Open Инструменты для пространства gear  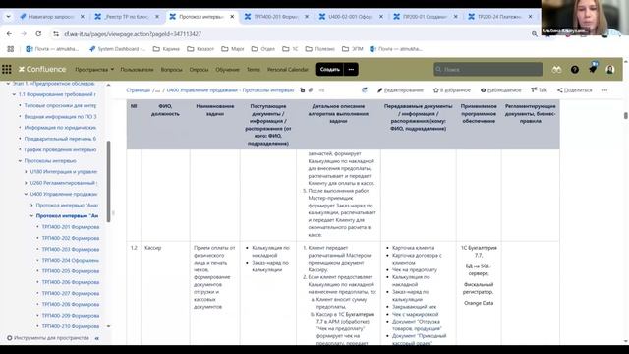click(x=48, y=338)
